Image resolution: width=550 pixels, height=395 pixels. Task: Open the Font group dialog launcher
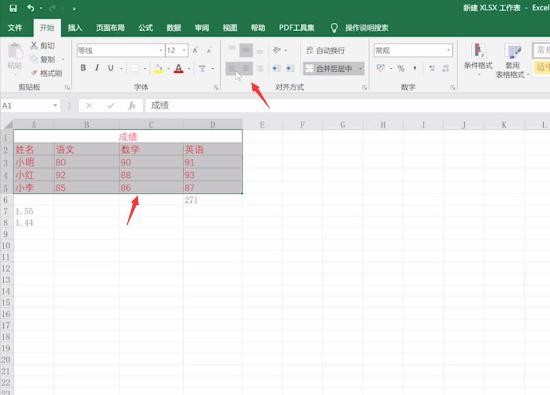(x=216, y=87)
